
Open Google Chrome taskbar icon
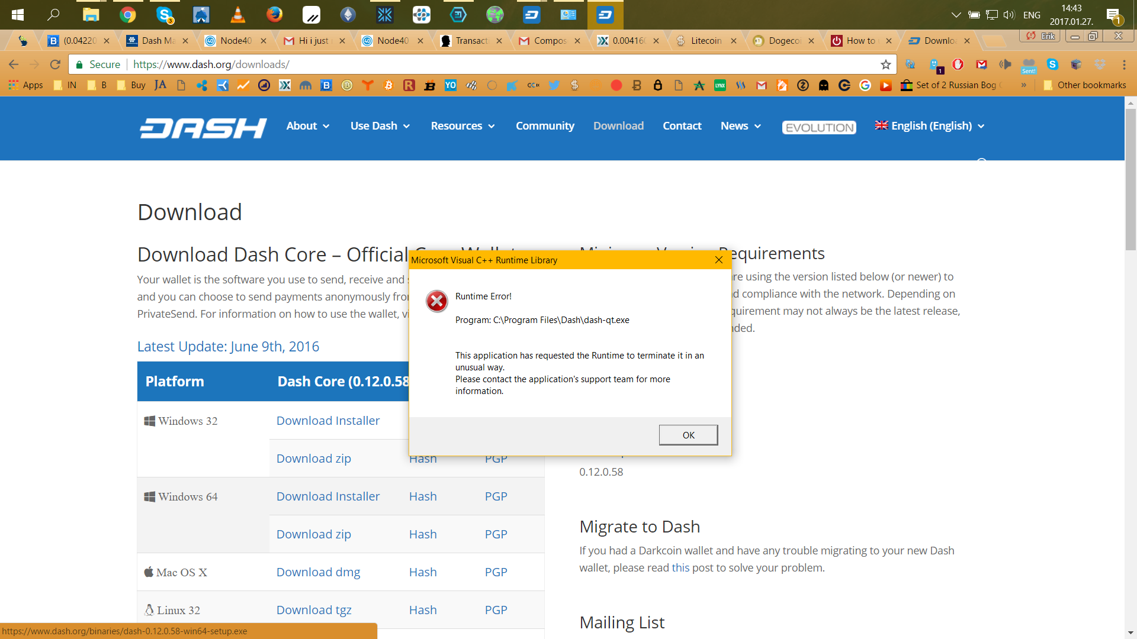(x=127, y=15)
